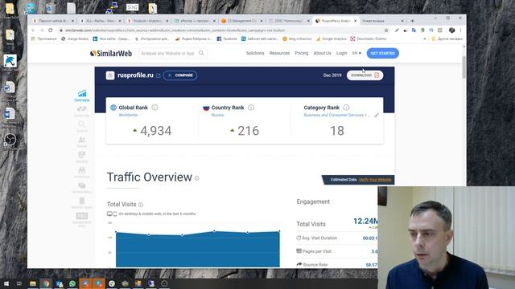Click the Total Visits info icon

(141, 205)
